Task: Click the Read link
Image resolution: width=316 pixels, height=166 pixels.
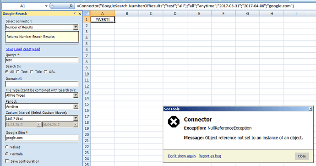Action: (36, 49)
